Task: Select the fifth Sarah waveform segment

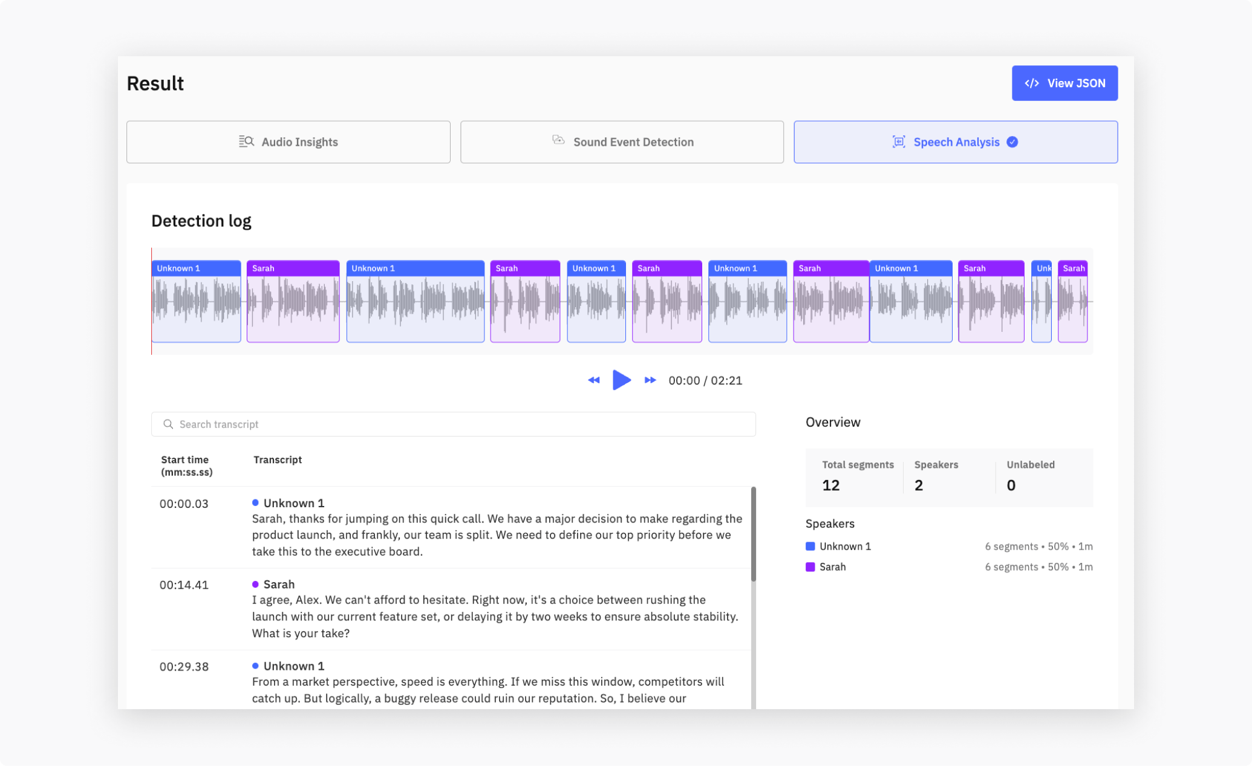Action: point(991,301)
